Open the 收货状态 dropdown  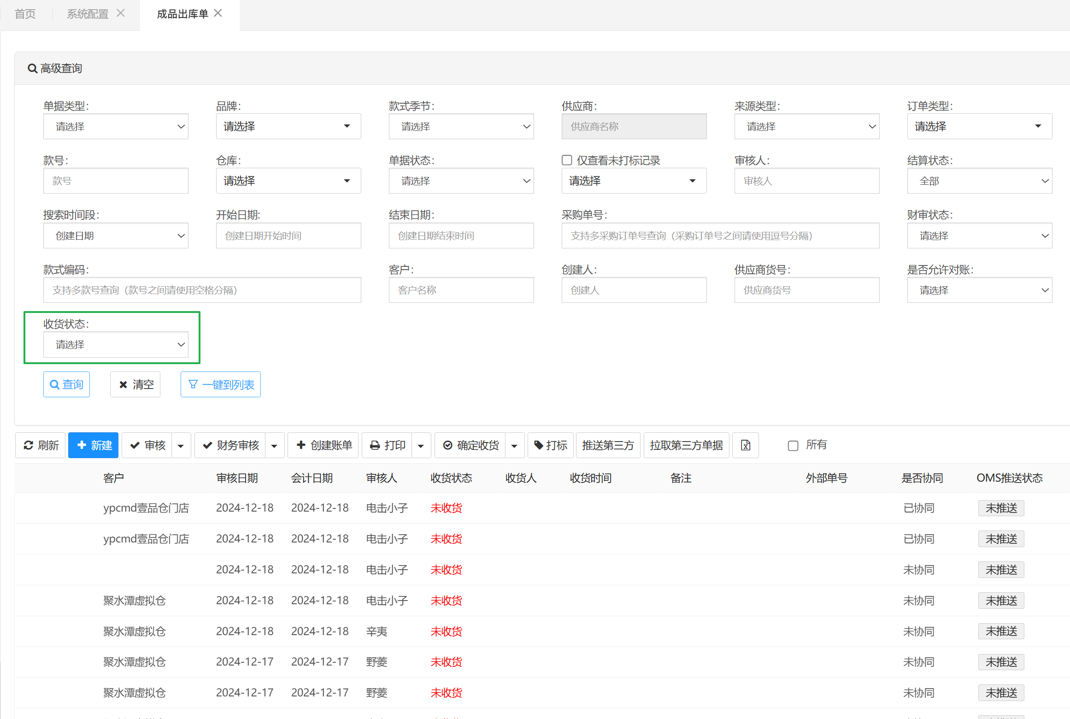click(116, 345)
